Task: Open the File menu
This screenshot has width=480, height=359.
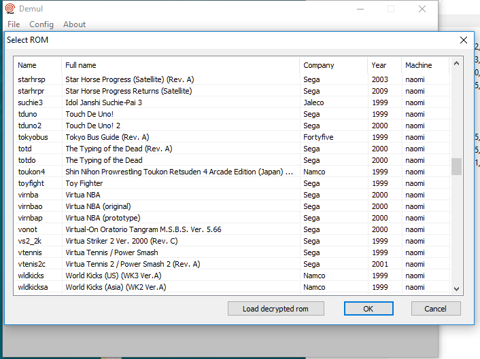Action: pyautogui.click(x=14, y=24)
